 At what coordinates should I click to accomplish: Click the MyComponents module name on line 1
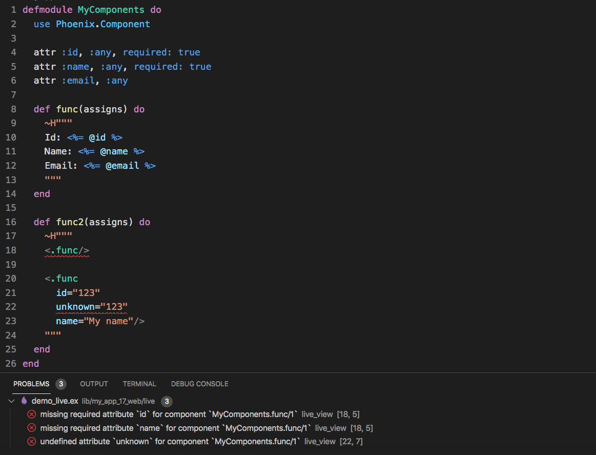pyautogui.click(x=111, y=9)
